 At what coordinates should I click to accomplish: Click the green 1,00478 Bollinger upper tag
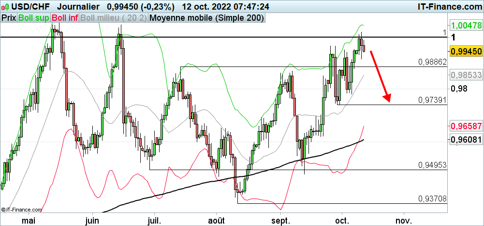coord(466,25)
